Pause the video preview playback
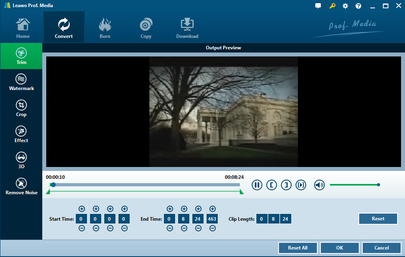The height and width of the screenshot is (257, 405). tap(257, 185)
